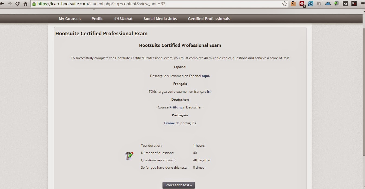Click the browser forward arrow
This screenshot has height=189, width=365.
9,4
